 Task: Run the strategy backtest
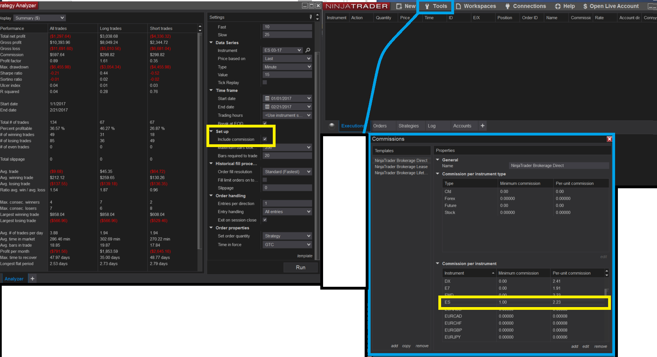300,267
